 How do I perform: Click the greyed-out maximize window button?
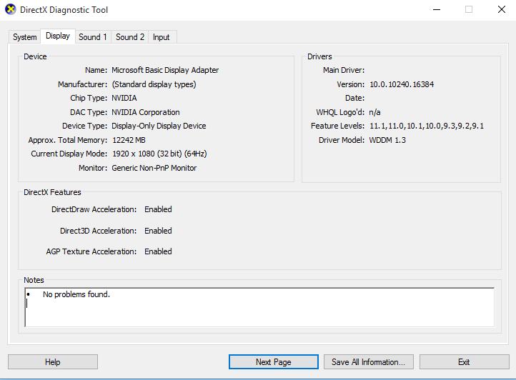coord(469,10)
